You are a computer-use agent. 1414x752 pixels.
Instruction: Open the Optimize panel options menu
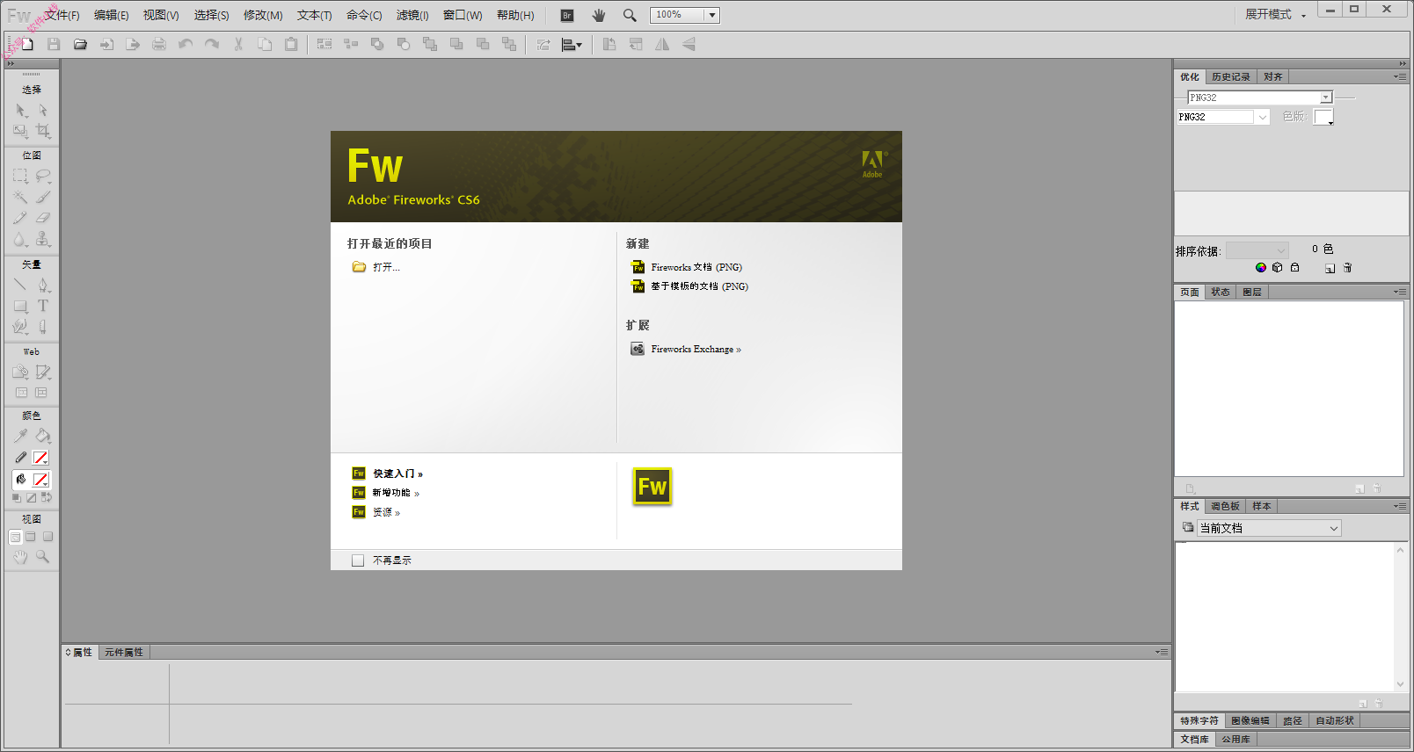(1400, 77)
